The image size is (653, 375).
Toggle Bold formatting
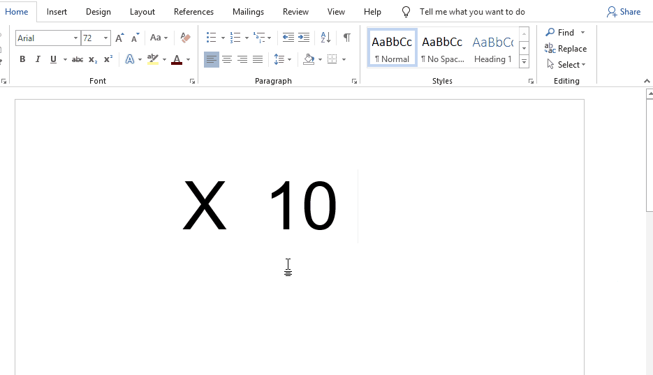pyautogui.click(x=22, y=59)
